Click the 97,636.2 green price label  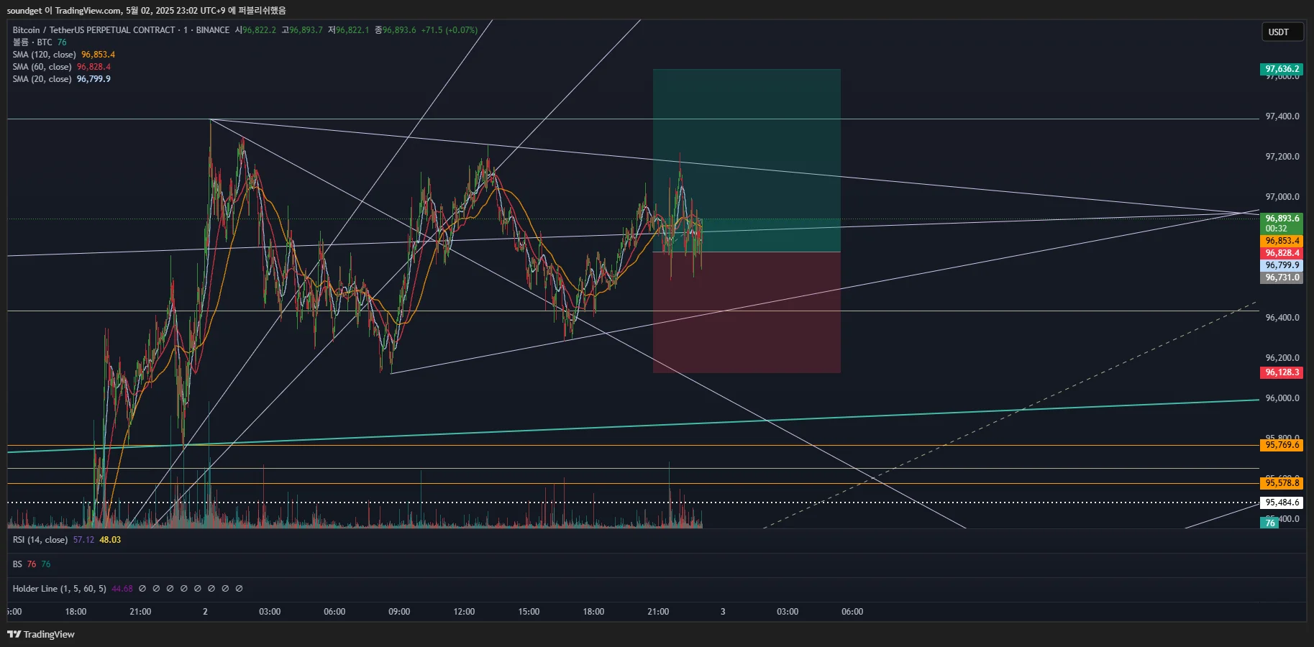[1282, 69]
